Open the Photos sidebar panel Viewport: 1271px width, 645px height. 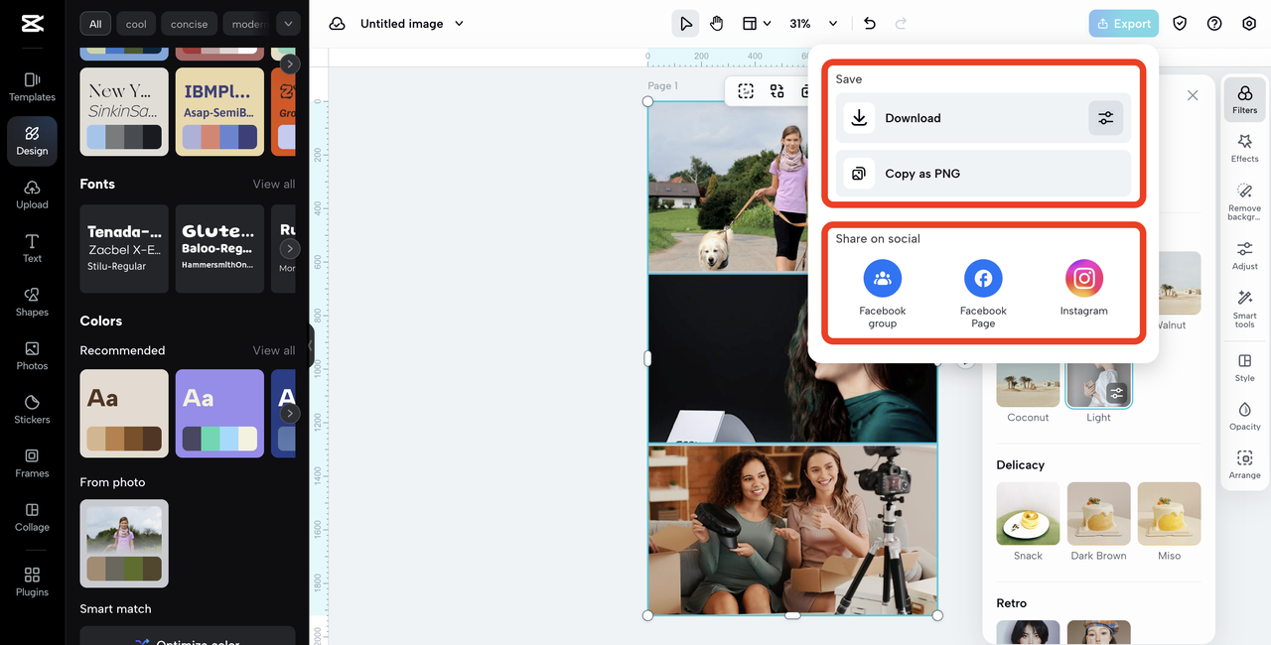[32, 355]
